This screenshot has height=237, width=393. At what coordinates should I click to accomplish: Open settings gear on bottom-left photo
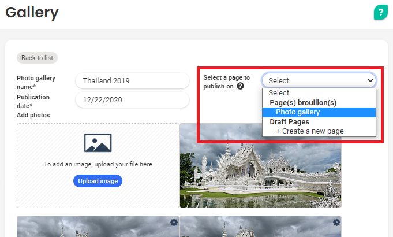[174, 222]
